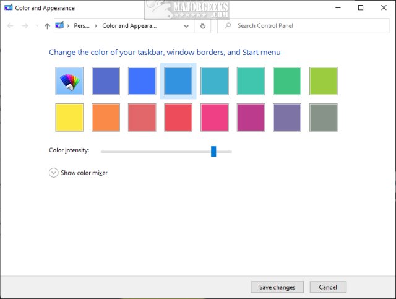Select the automatic color palette swatch
Image resolution: width=396 pixels, height=299 pixels.
point(69,81)
